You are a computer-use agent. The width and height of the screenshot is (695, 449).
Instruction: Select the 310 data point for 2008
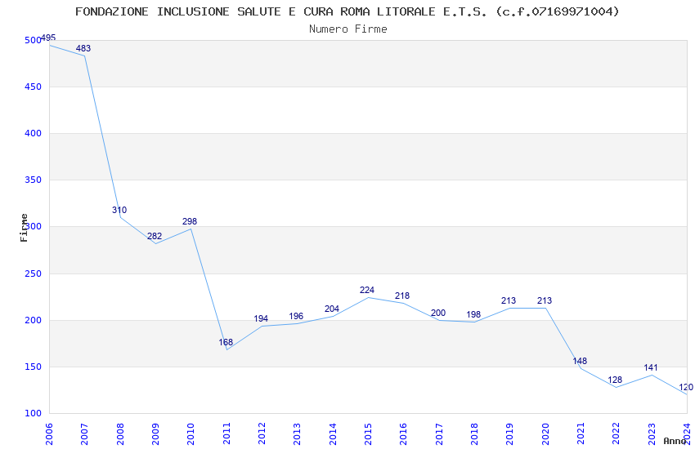point(119,211)
